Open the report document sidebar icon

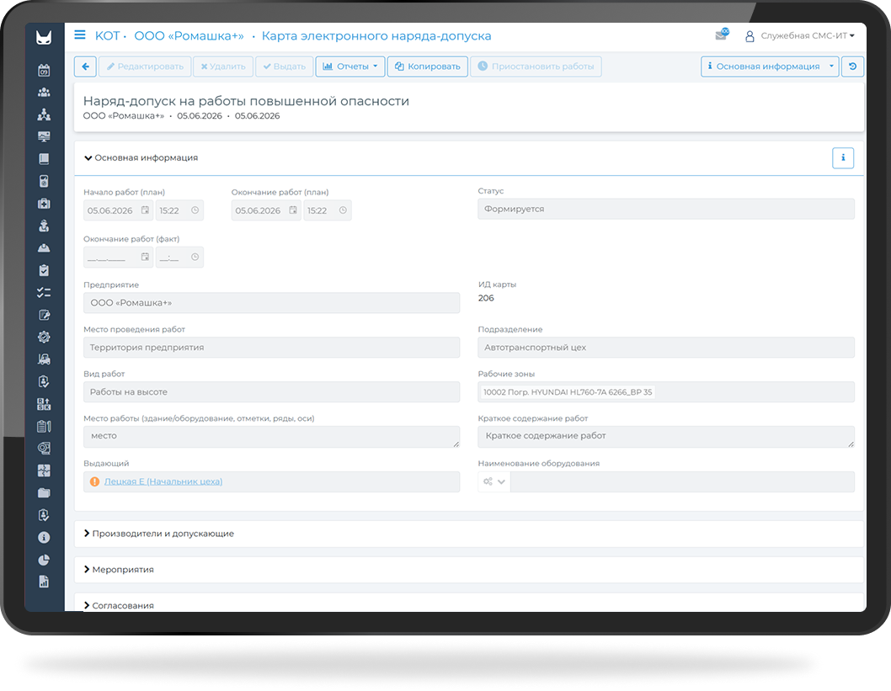44,582
